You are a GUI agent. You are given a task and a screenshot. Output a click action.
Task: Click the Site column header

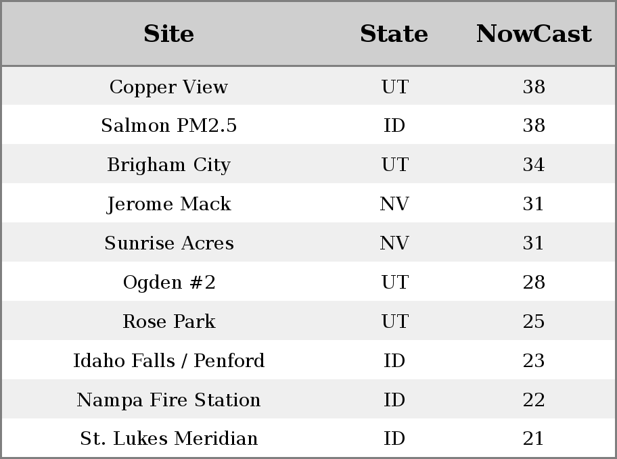pos(168,34)
